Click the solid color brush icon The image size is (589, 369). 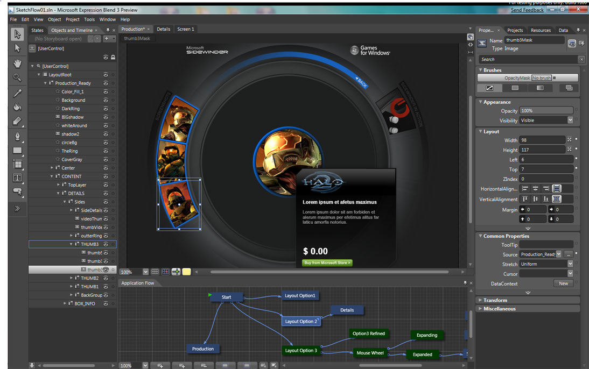coord(515,88)
